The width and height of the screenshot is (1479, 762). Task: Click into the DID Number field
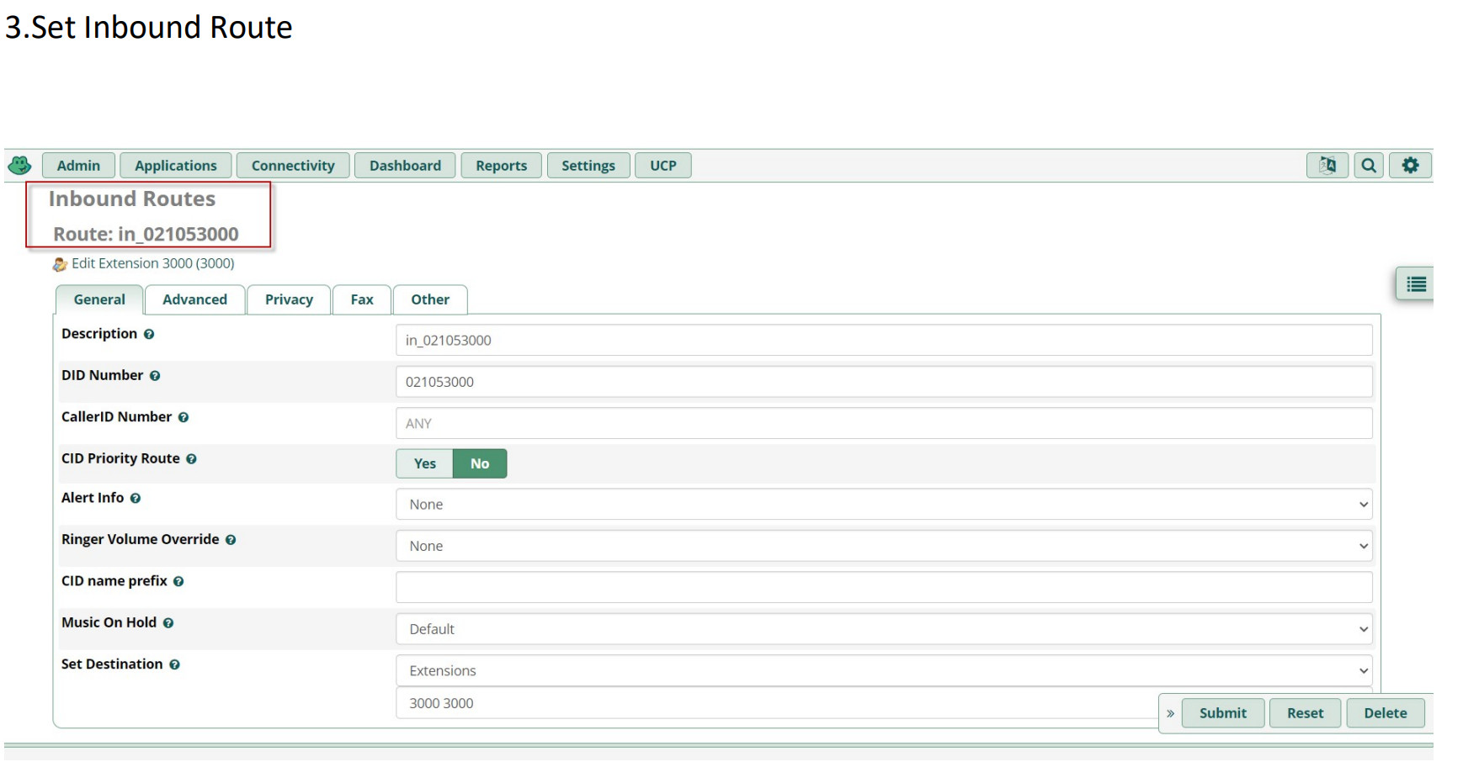pos(884,382)
